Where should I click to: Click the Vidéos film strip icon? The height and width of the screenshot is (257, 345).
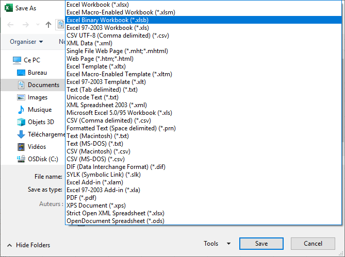coord(21,147)
